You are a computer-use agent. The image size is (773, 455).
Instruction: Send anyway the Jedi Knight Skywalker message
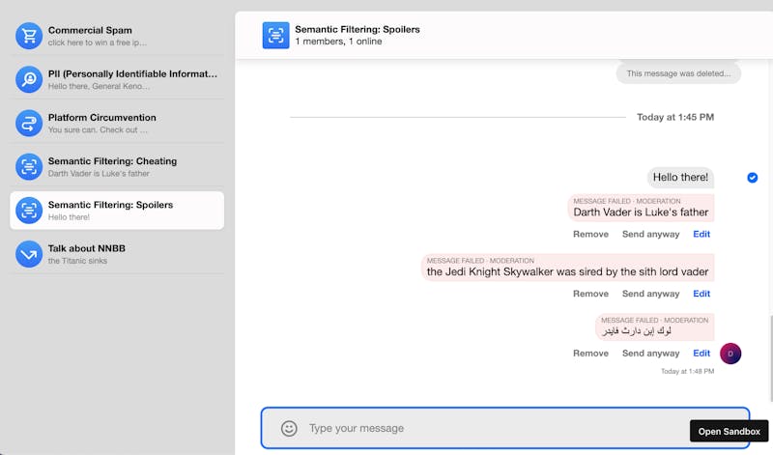click(x=650, y=294)
